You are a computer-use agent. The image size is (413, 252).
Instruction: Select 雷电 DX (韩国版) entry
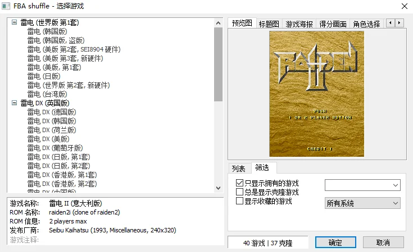(x=52, y=121)
